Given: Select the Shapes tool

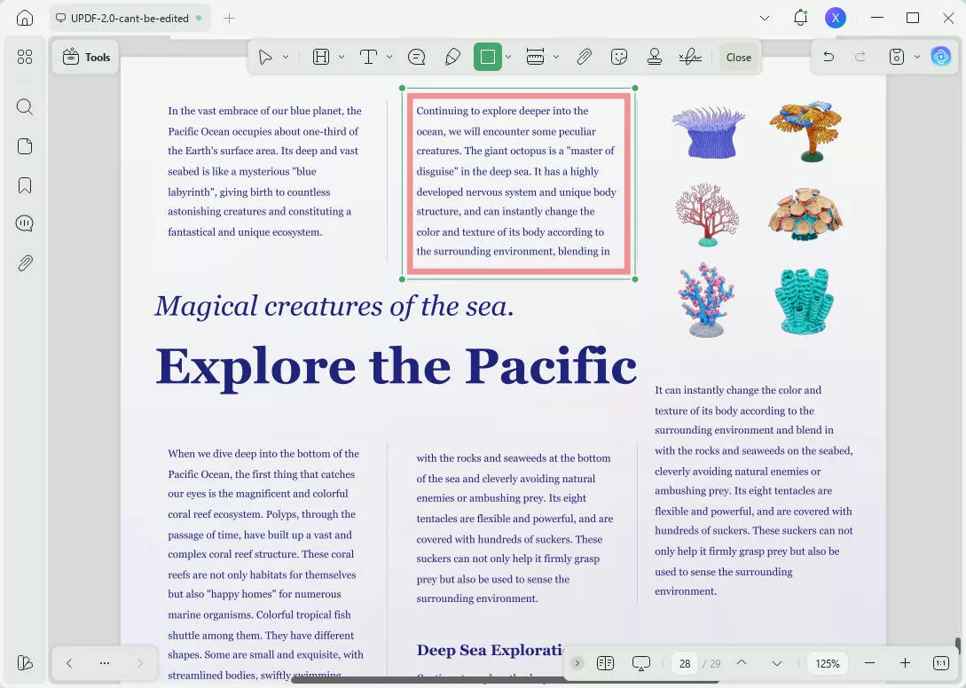Looking at the screenshot, I should (488, 57).
